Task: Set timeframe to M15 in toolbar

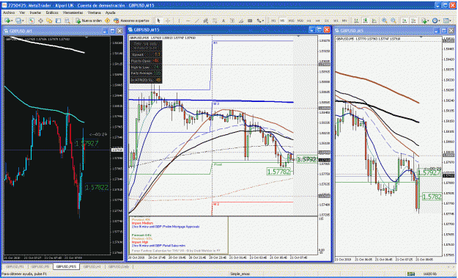Action: pyautogui.click(x=291, y=21)
